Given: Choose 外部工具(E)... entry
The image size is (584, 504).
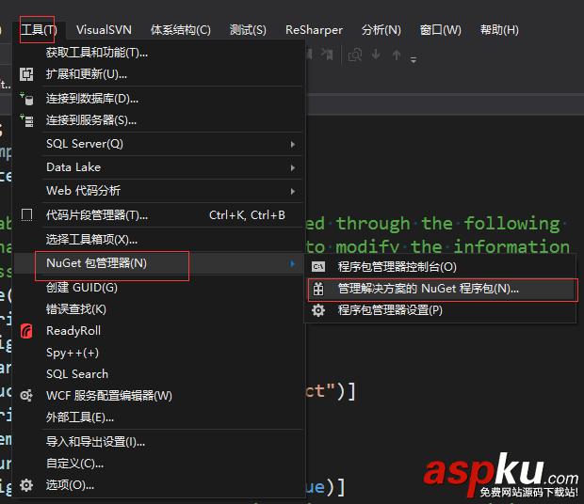Looking at the screenshot, I should (x=80, y=417).
